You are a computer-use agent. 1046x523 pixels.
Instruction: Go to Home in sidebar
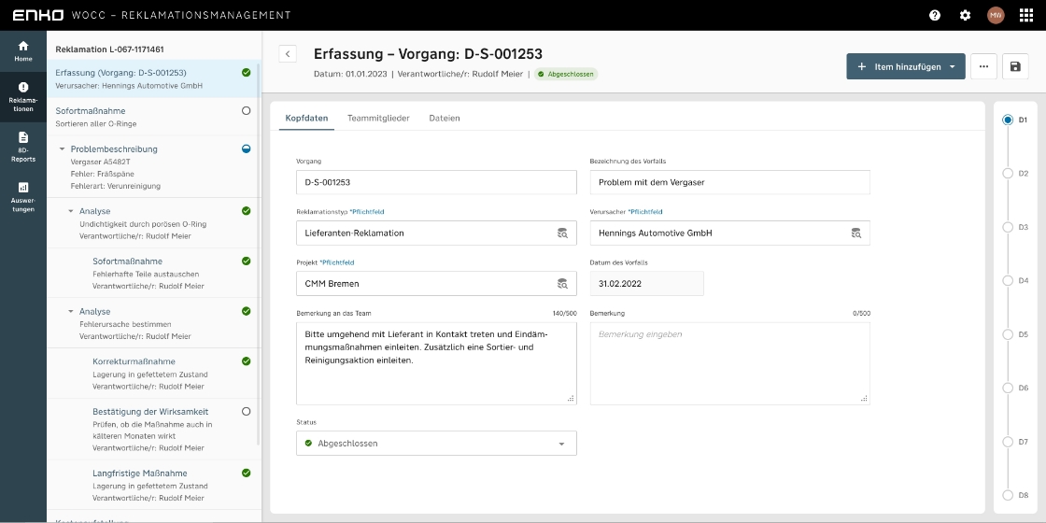tap(23, 50)
